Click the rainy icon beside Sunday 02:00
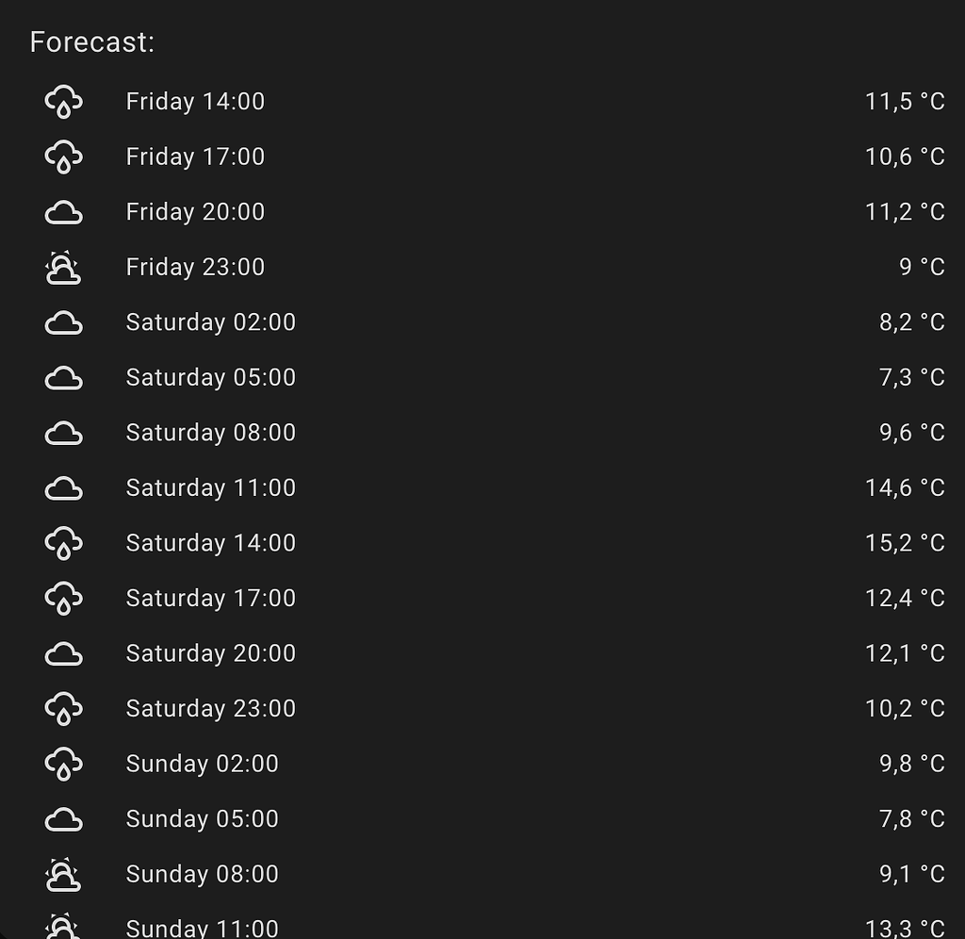Screen dimensions: 965x939 [x=63, y=764]
